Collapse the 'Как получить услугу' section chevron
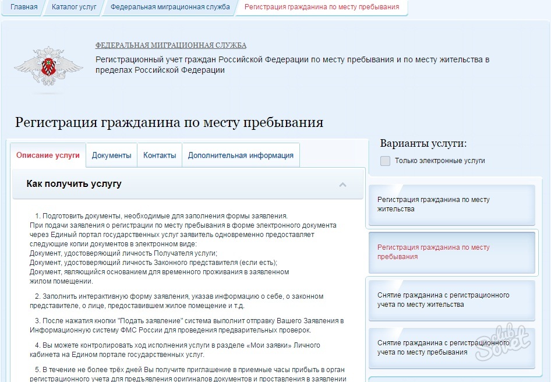Screen dimensions: 551x382 (342, 185)
